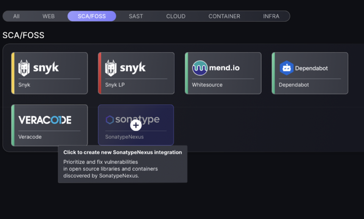
Task: Open the SCA/FOSS tab
Action: (92, 16)
